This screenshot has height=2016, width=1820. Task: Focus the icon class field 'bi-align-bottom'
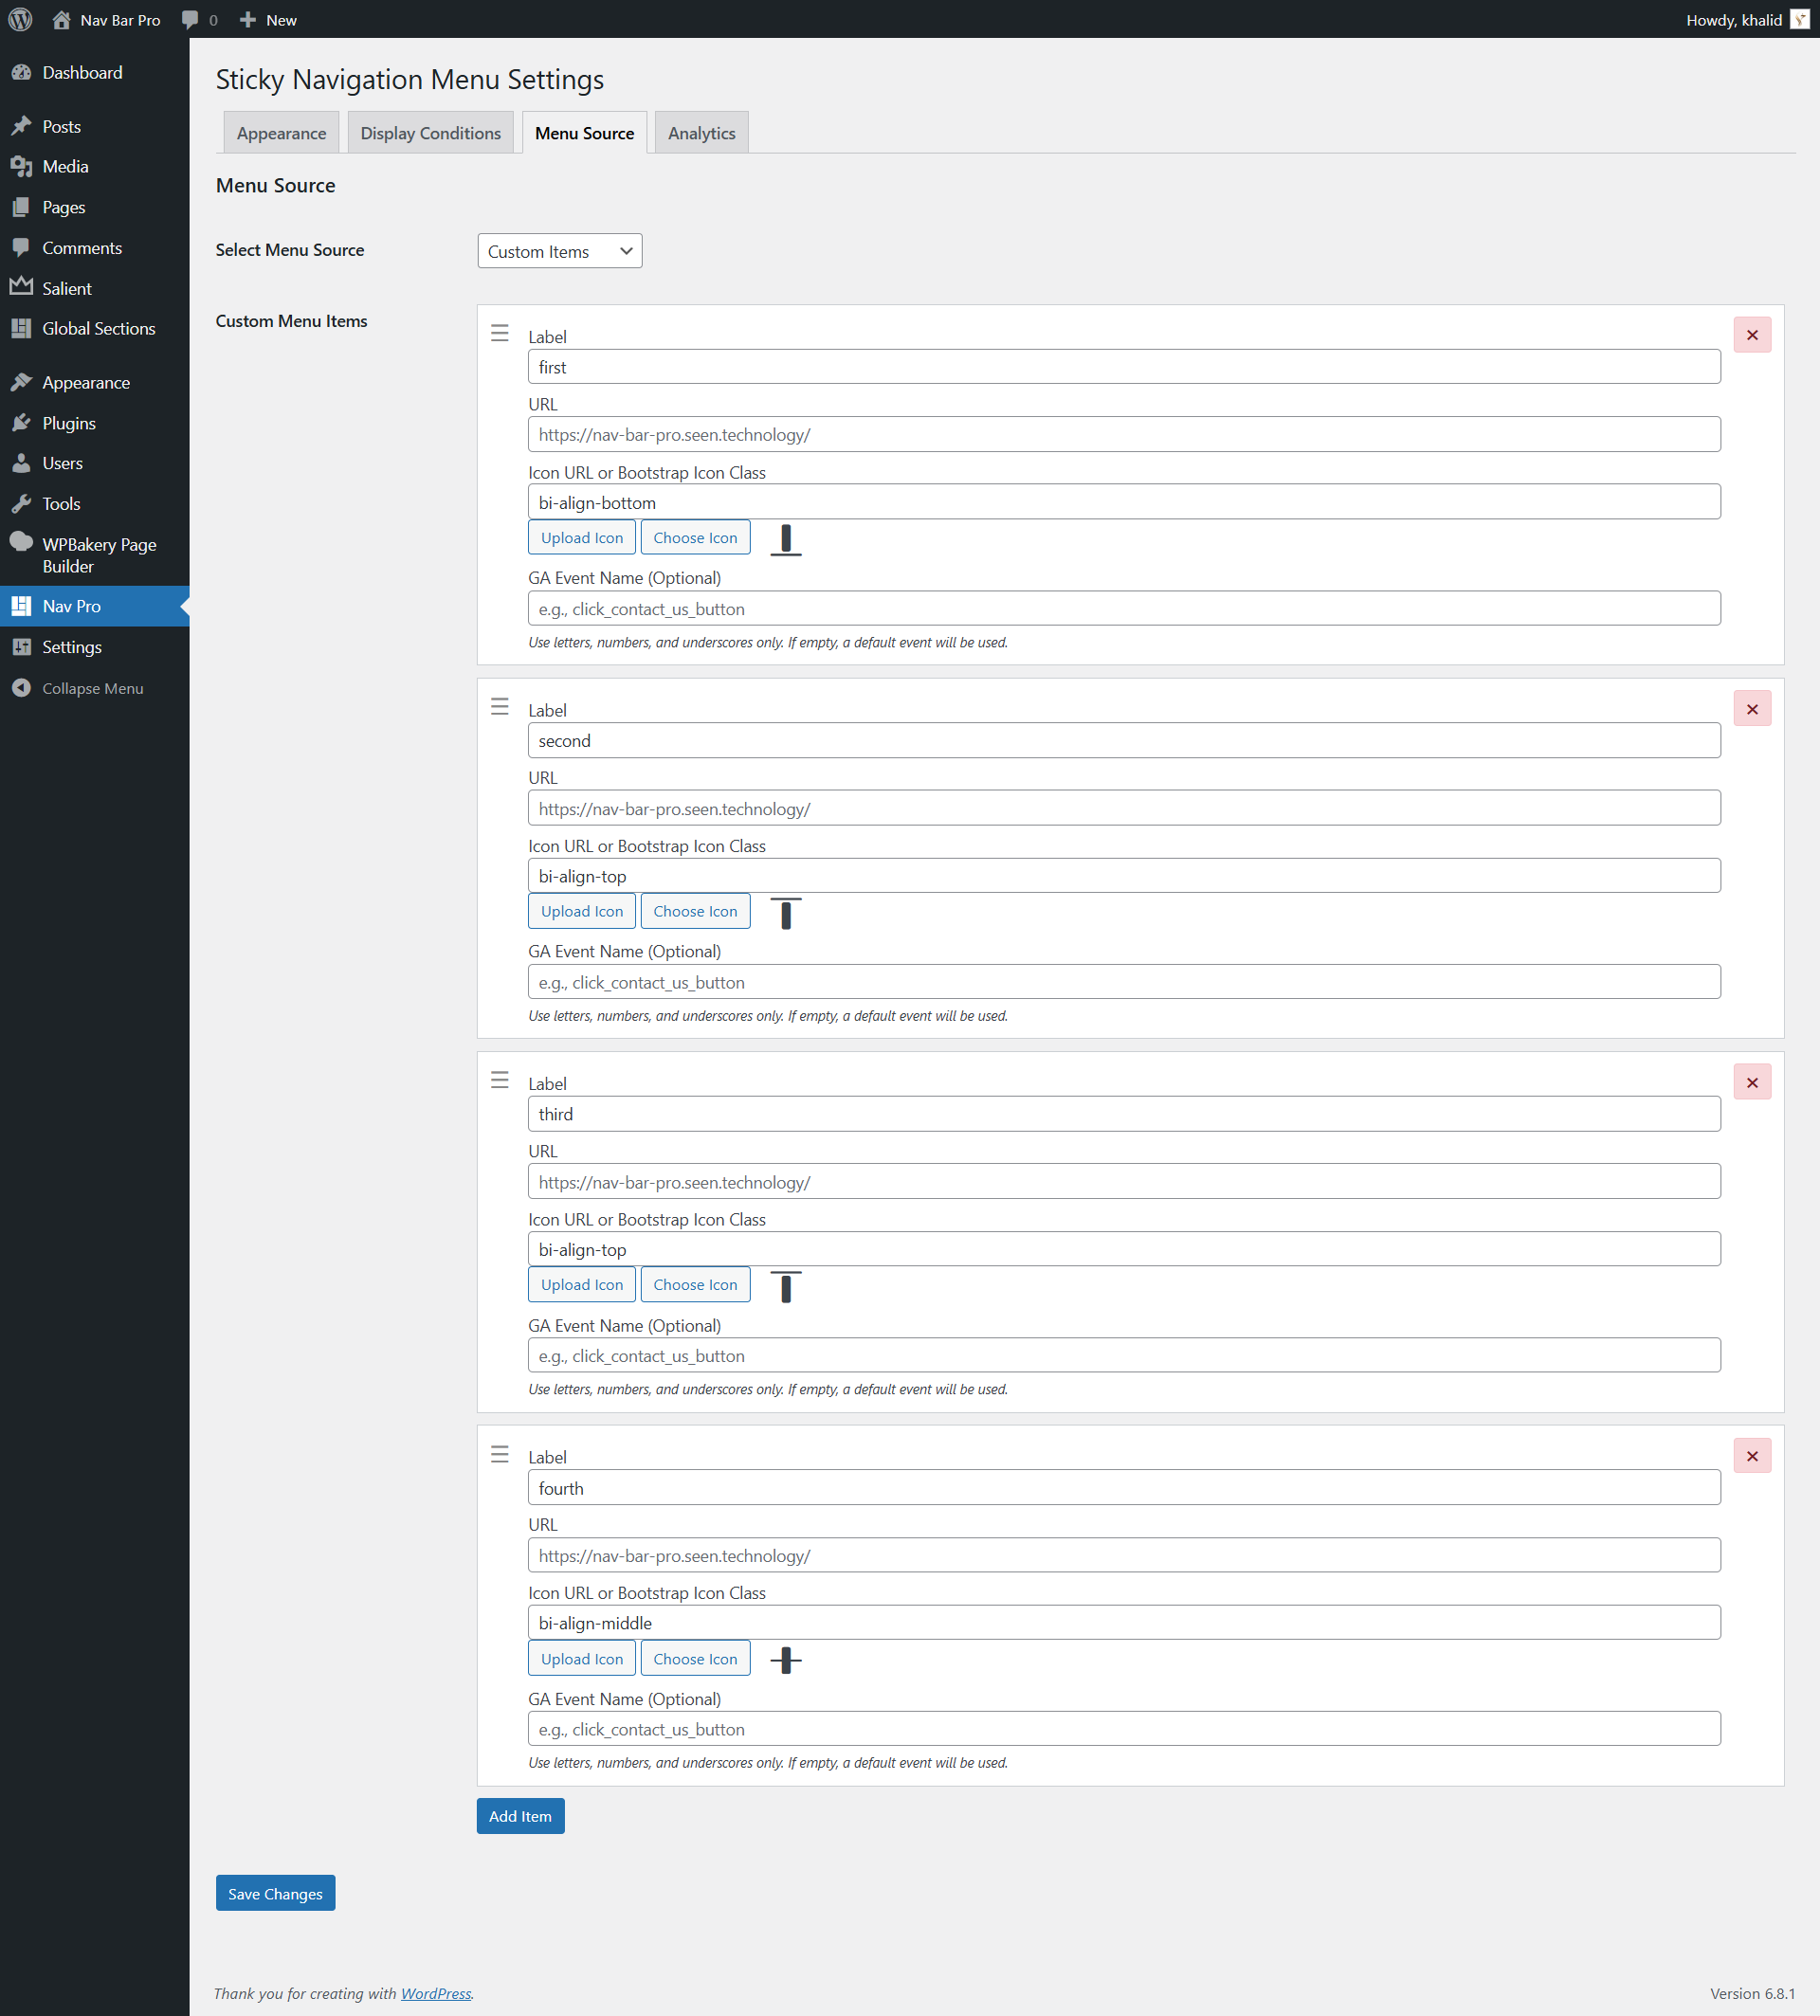1124,502
